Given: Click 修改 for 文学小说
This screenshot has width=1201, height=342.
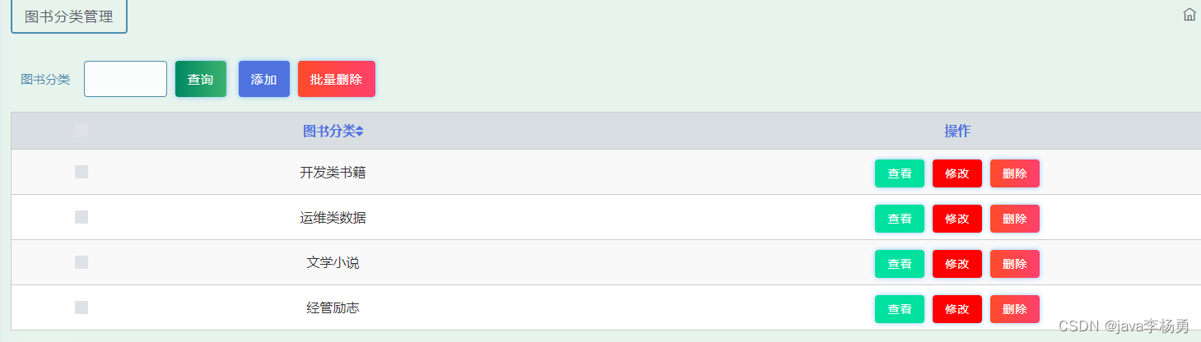Looking at the screenshot, I should pos(957,264).
